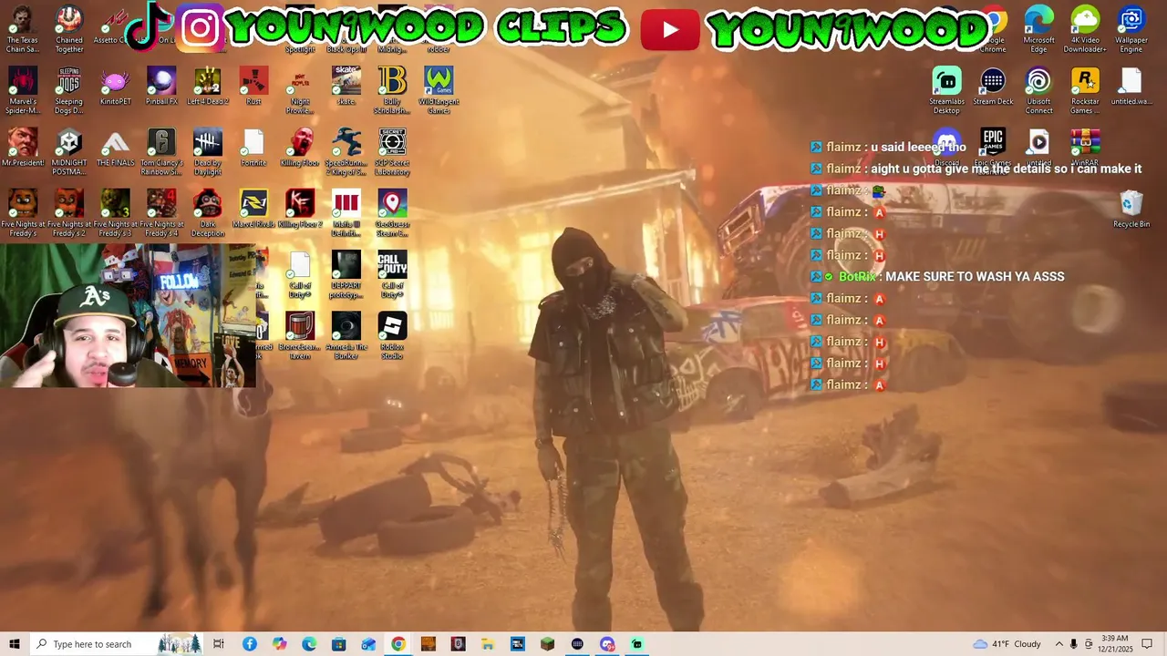The width and height of the screenshot is (1167, 656).
Task: Open the Rockstar Games launcher icon
Action: [1085, 91]
